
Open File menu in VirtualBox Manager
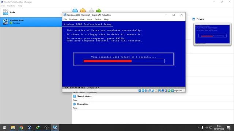3,6
